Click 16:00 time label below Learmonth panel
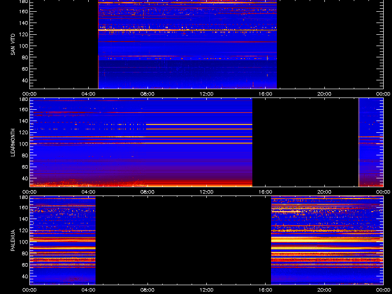392x294 pixels. click(266, 192)
